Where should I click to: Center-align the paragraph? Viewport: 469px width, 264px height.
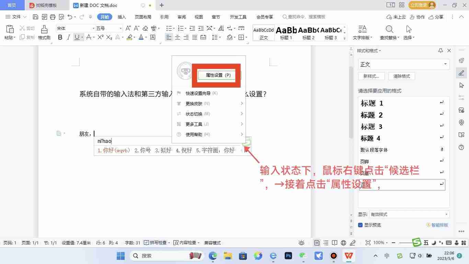(x=178, y=37)
